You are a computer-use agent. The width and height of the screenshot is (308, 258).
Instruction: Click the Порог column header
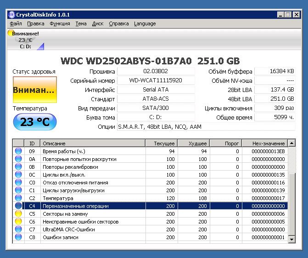coord(226,143)
